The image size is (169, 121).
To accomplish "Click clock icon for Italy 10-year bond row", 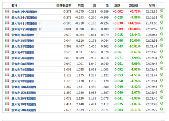I will 161,86.
